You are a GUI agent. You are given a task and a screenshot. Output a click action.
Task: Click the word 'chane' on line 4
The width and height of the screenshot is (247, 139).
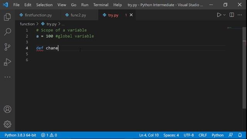tap(52, 48)
